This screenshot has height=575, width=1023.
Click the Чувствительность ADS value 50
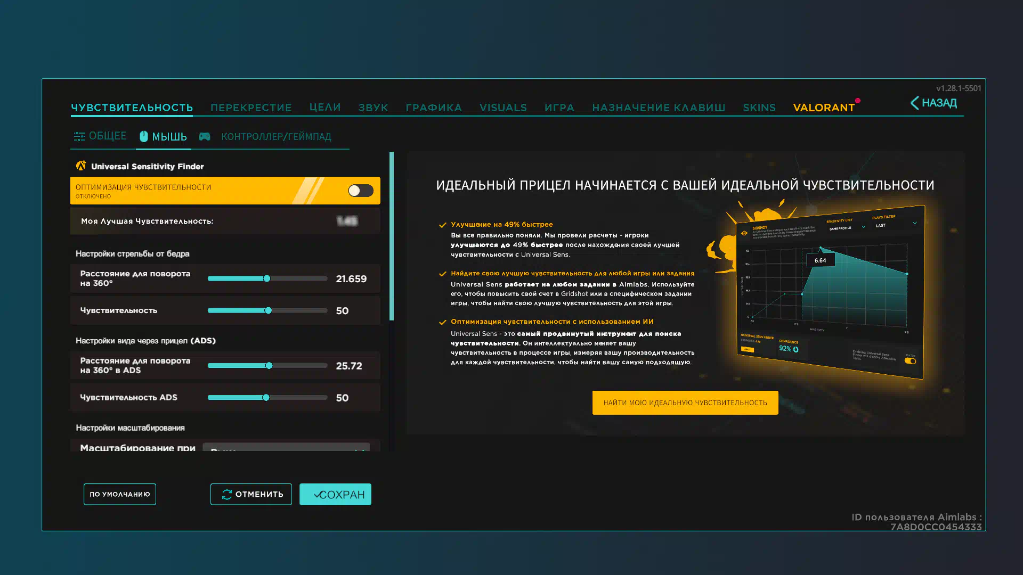342,398
